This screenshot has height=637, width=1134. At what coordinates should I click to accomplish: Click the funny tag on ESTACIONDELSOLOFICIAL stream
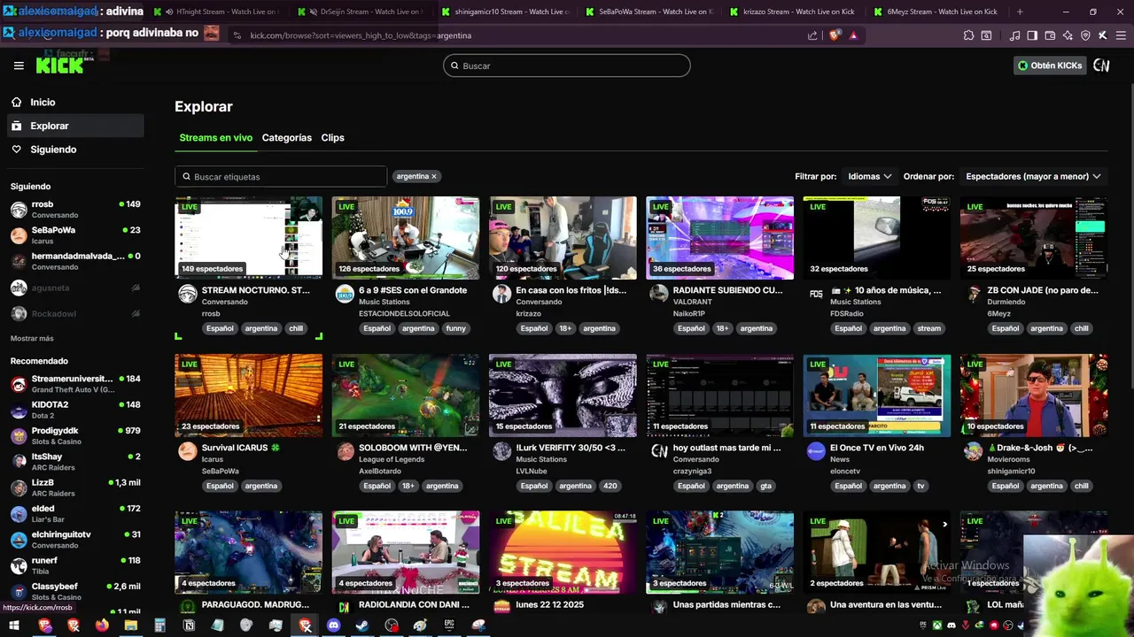click(x=455, y=328)
